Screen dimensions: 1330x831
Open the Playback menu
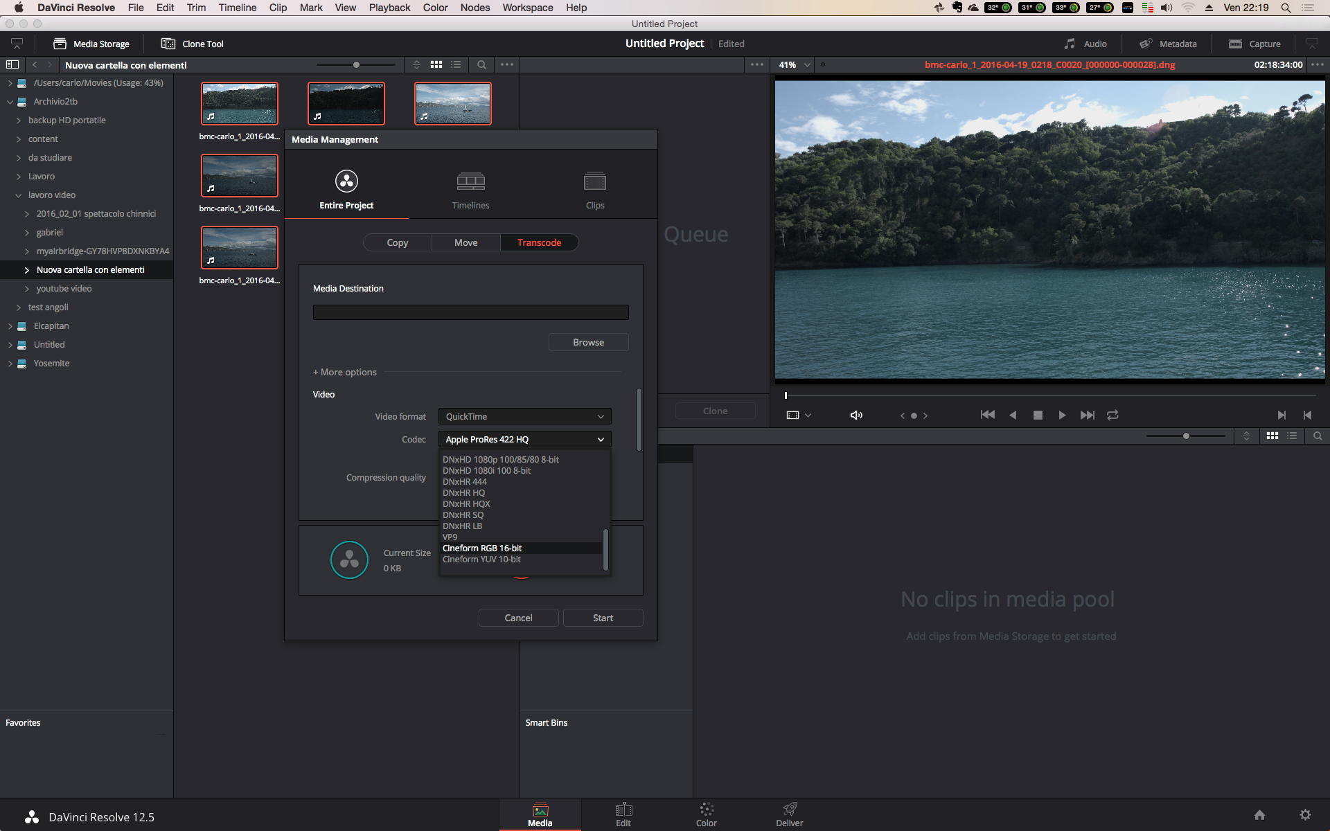389,8
